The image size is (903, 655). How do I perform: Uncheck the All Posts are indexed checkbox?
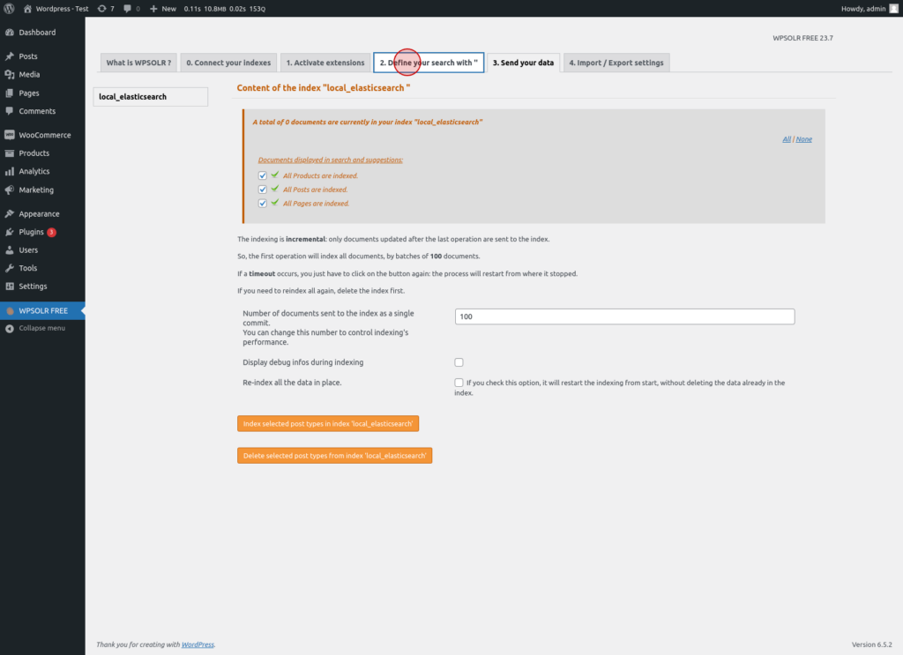coord(263,190)
